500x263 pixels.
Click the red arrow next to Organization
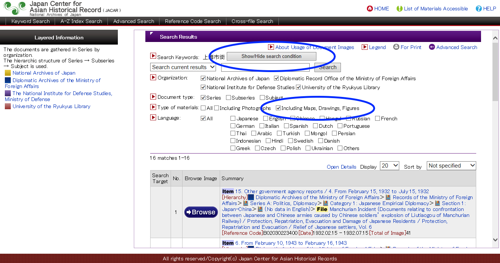(x=153, y=77)
